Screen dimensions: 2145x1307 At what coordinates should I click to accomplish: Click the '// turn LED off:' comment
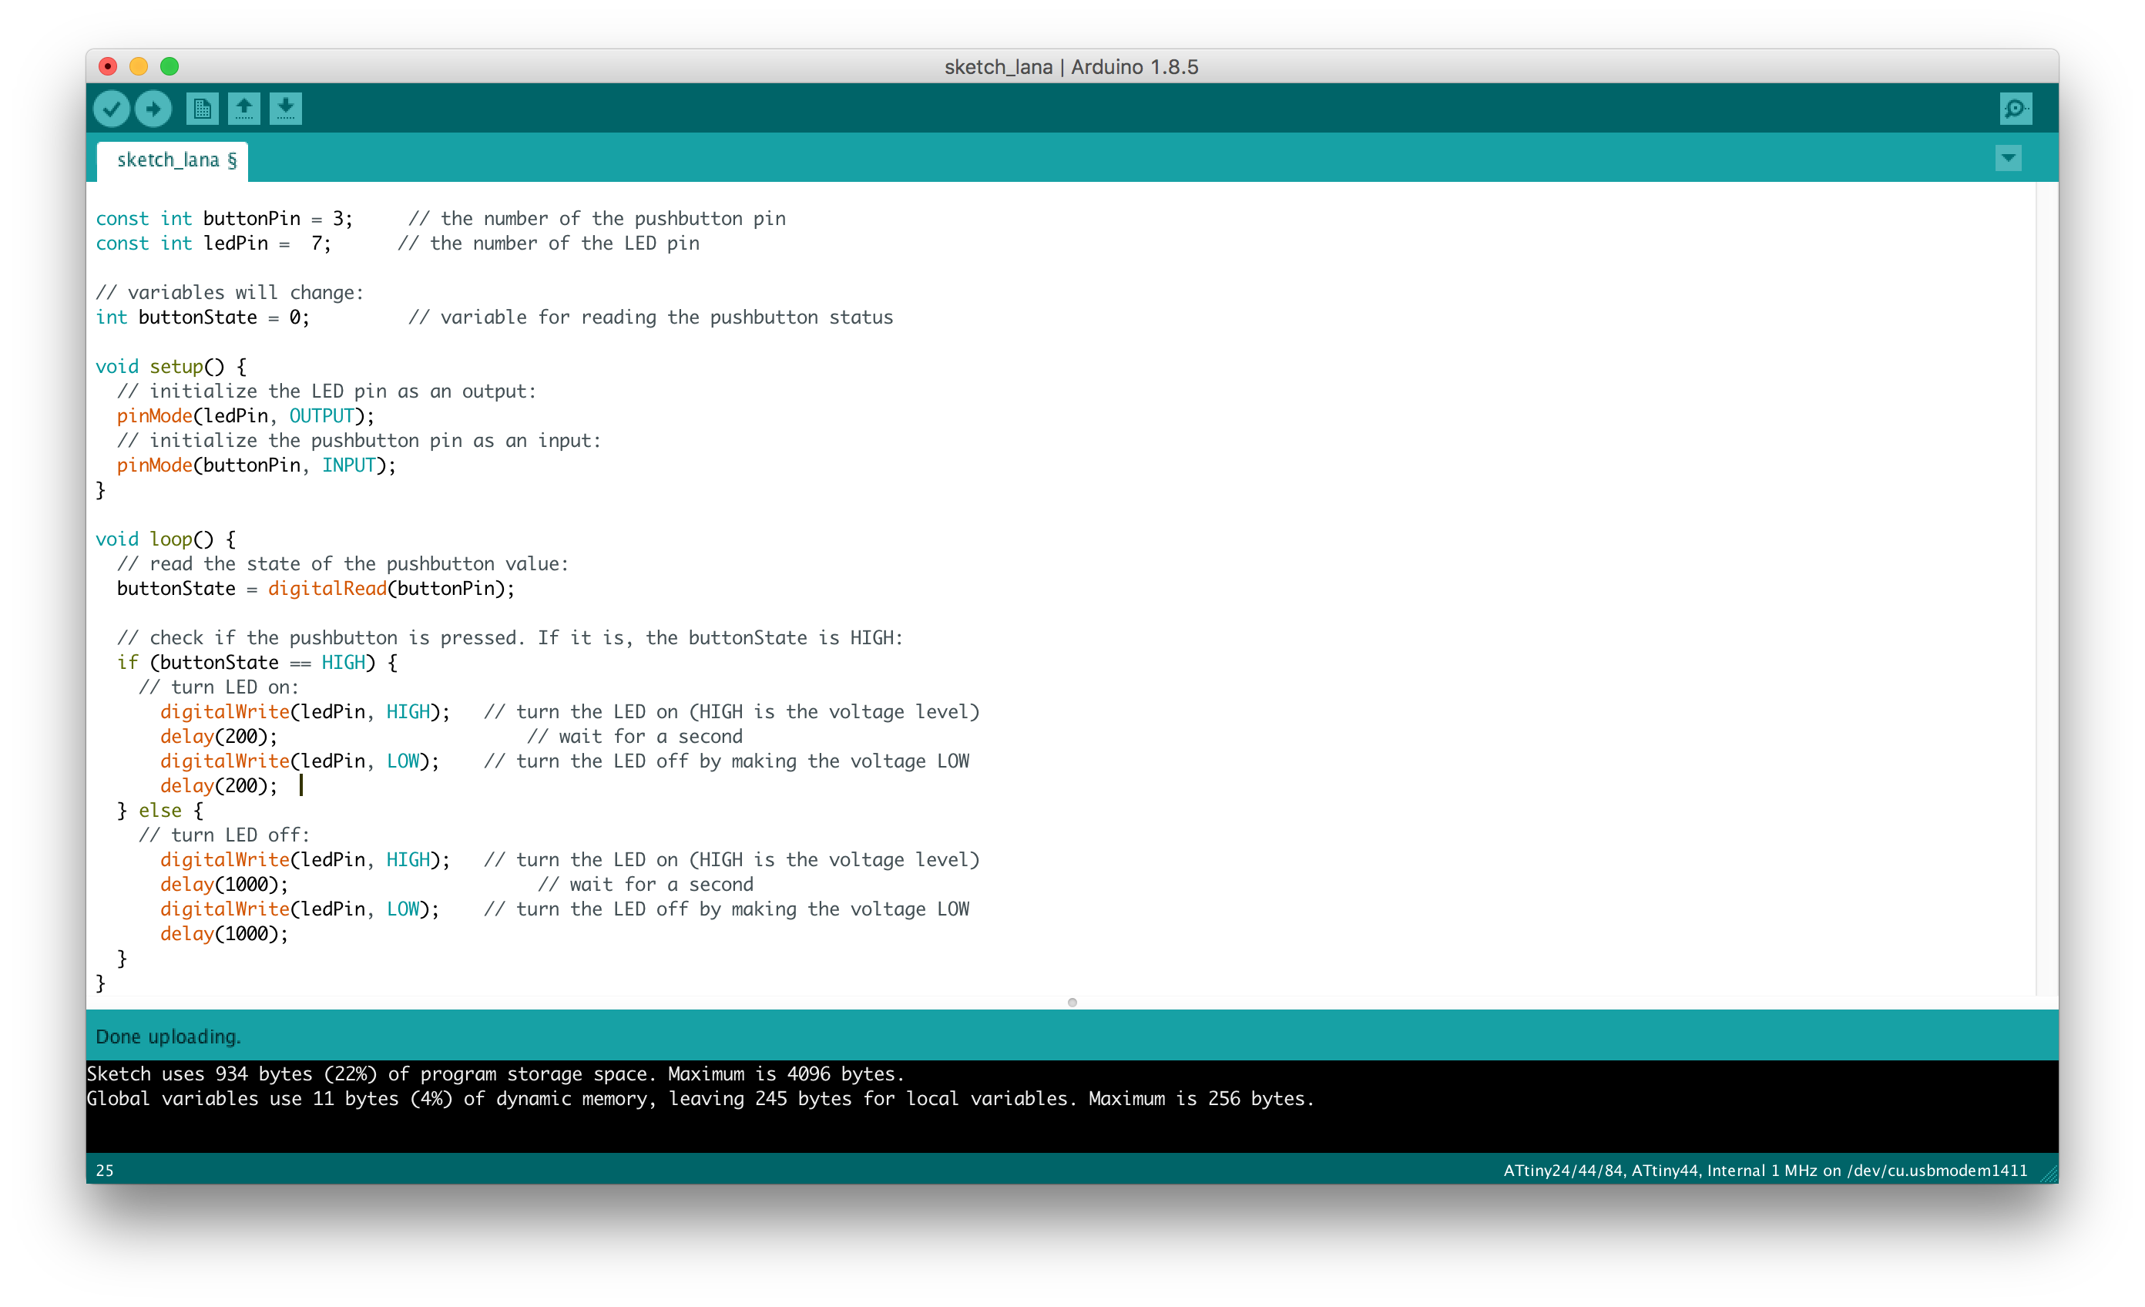223,835
